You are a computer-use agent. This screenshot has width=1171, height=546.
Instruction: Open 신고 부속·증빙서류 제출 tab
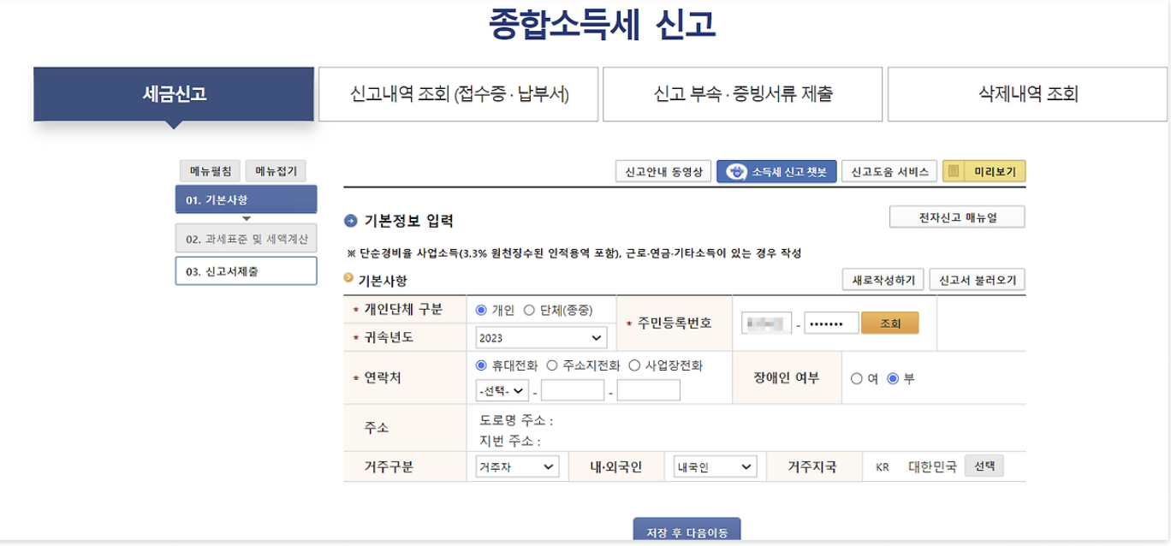(x=742, y=94)
